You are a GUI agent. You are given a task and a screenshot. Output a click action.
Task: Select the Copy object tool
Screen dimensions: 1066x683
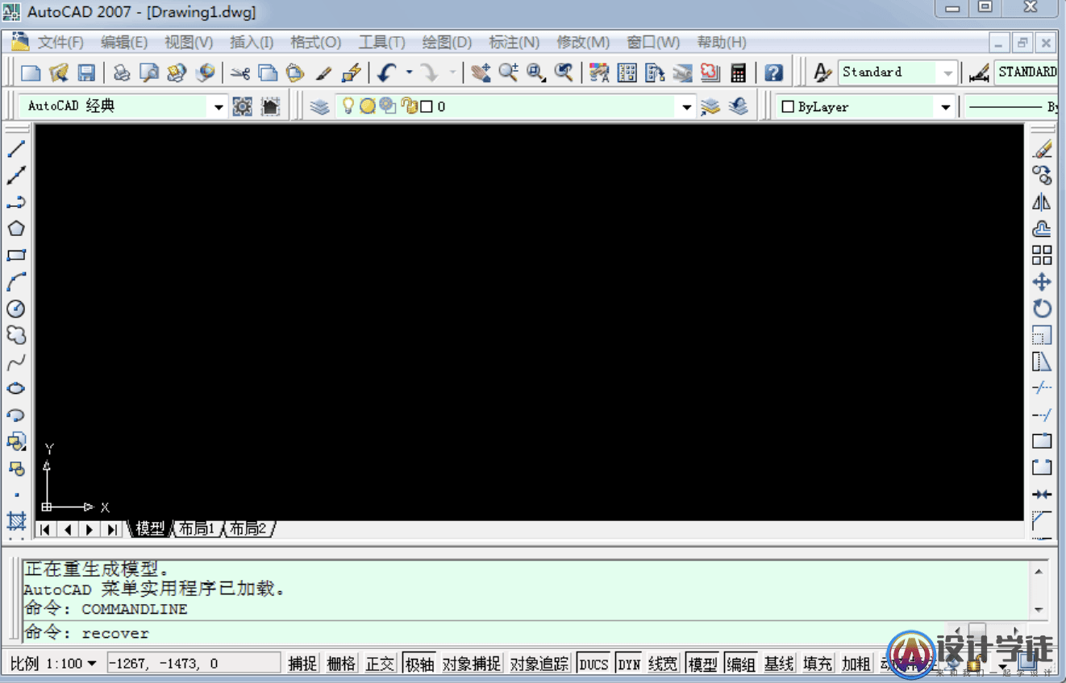(1042, 176)
